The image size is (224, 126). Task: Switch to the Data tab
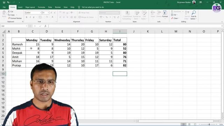(50, 7)
